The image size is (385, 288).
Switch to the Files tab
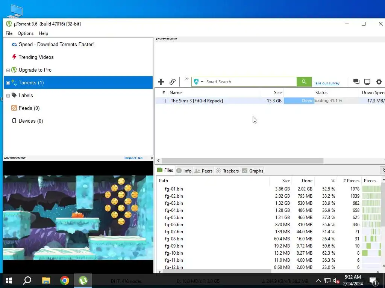165,170
